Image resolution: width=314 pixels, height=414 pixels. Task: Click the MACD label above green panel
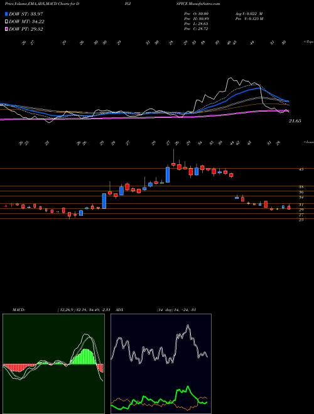(18, 310)
